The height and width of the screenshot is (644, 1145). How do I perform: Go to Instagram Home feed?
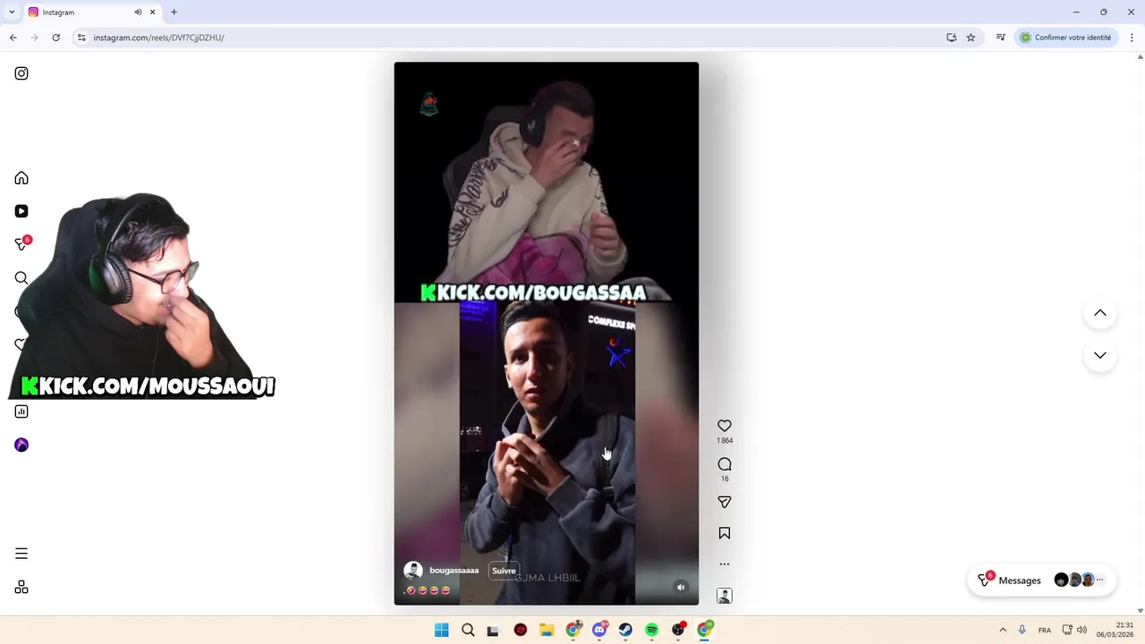pyautogui.click(x=21, y=178)
